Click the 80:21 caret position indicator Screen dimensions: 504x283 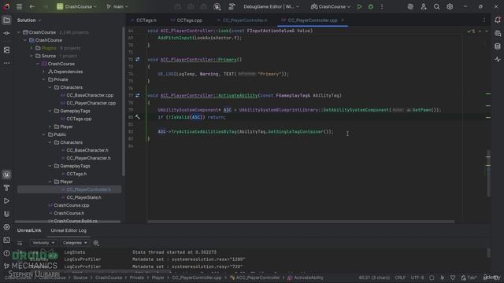point(374,277)
